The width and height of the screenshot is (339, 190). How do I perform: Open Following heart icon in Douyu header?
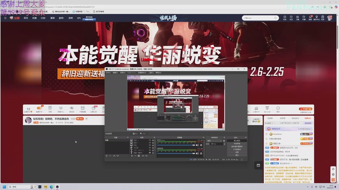(x=291, y=18)
